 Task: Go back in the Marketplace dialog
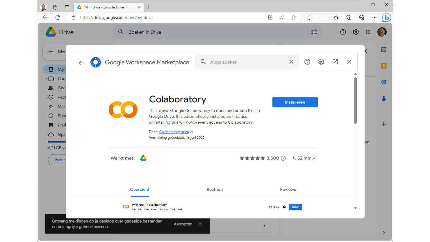(81, 63)
